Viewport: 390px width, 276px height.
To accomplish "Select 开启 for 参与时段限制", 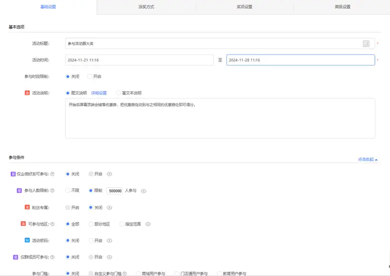I will [x=89, y=76].
